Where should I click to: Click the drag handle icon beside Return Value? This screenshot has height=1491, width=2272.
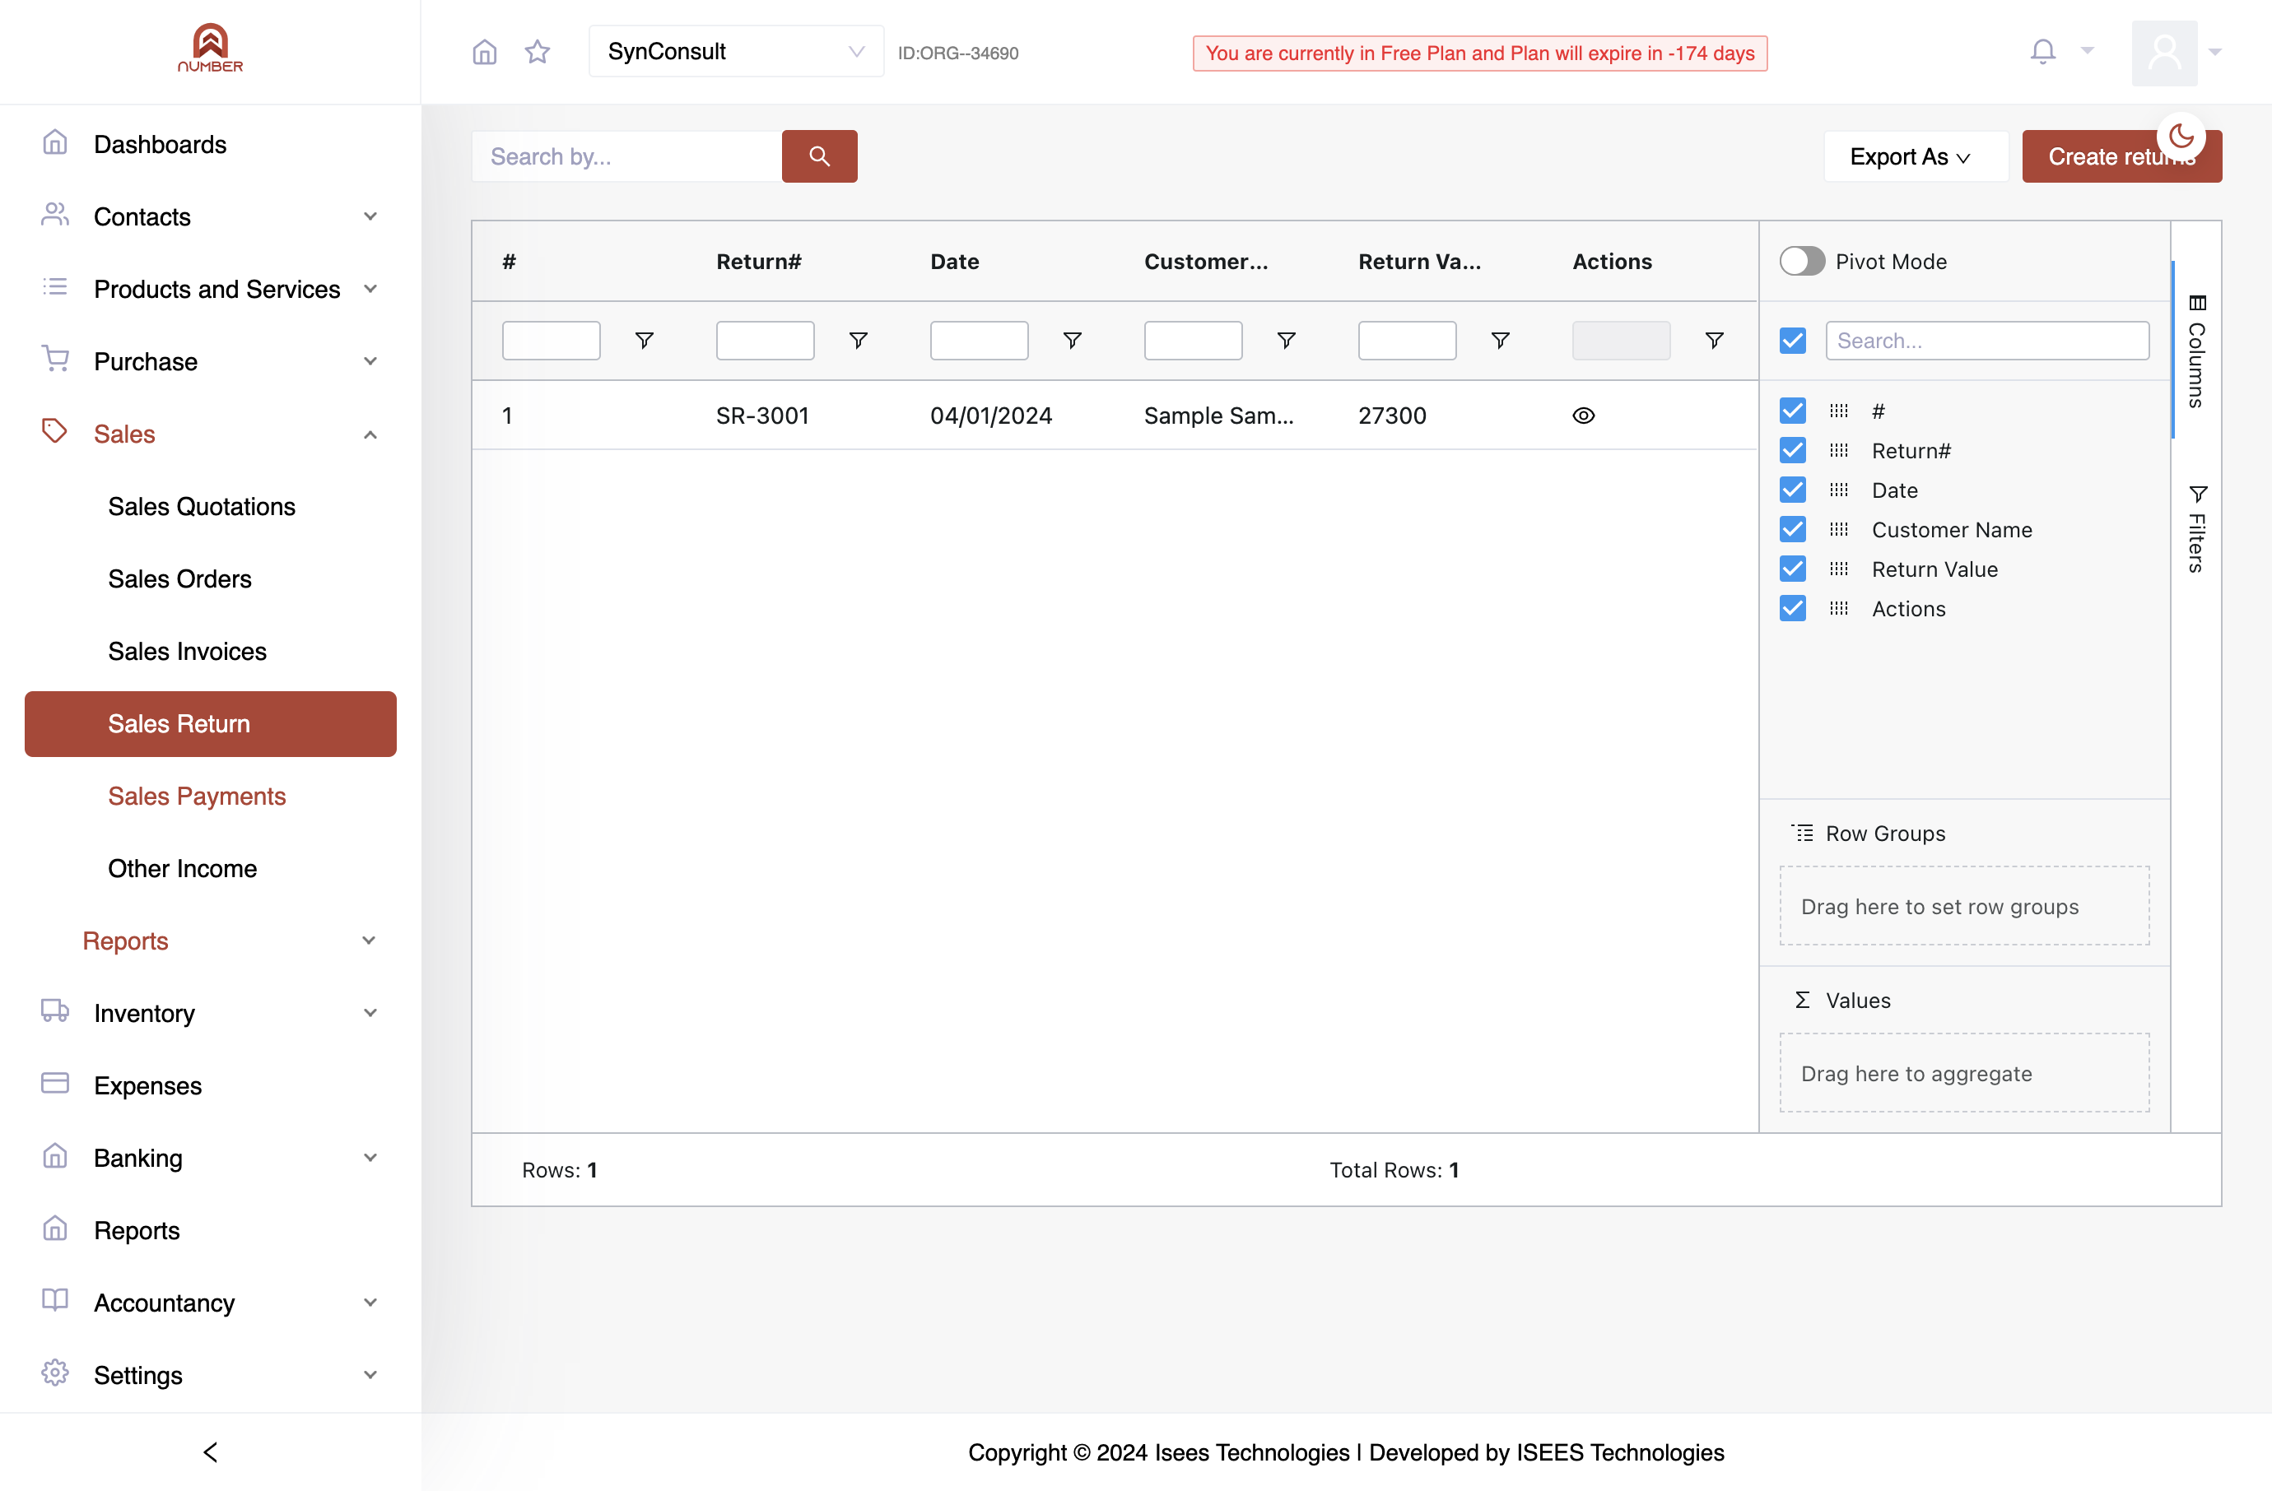1839,569
